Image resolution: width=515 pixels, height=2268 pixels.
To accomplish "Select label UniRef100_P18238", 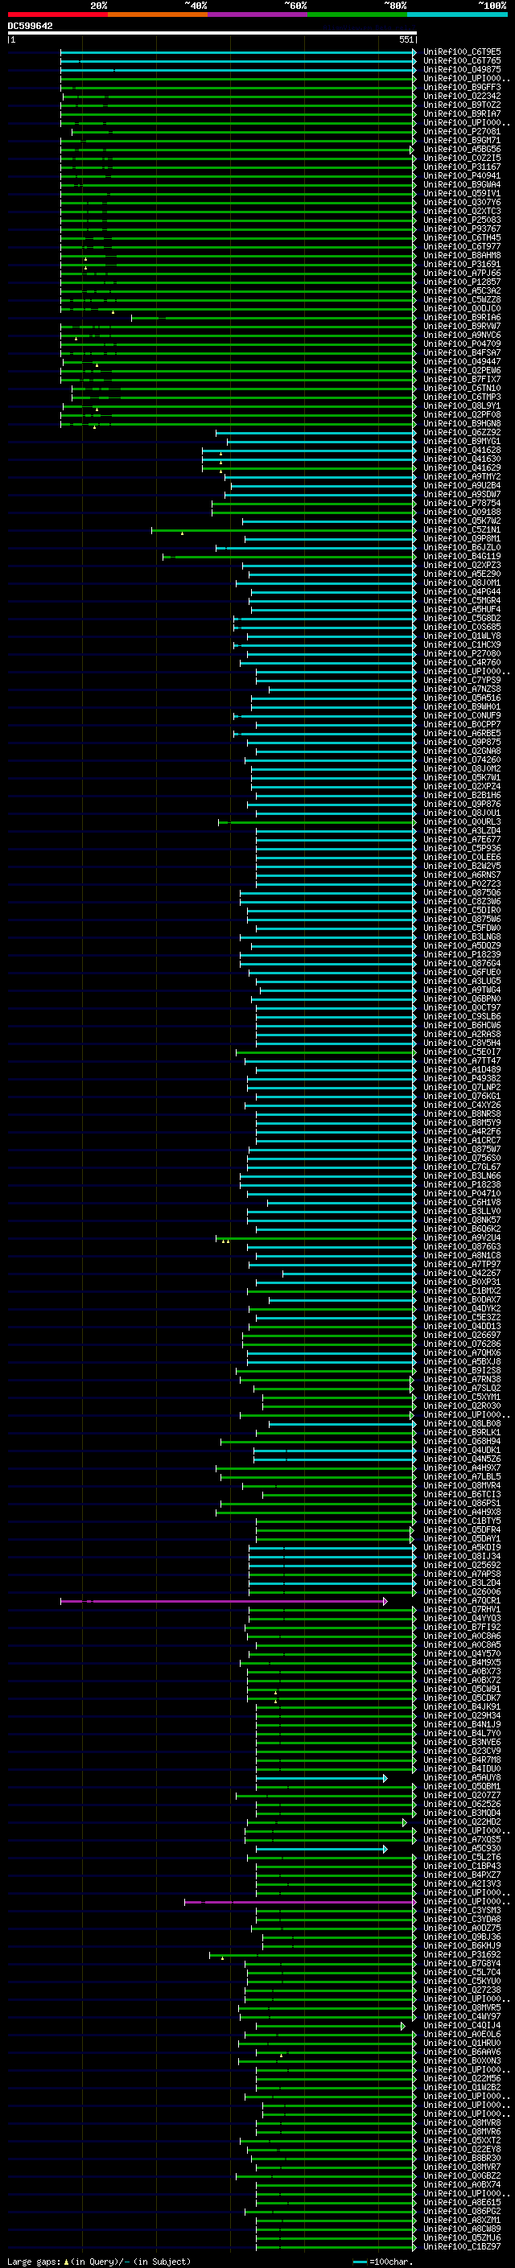I will click(461, 1185).
